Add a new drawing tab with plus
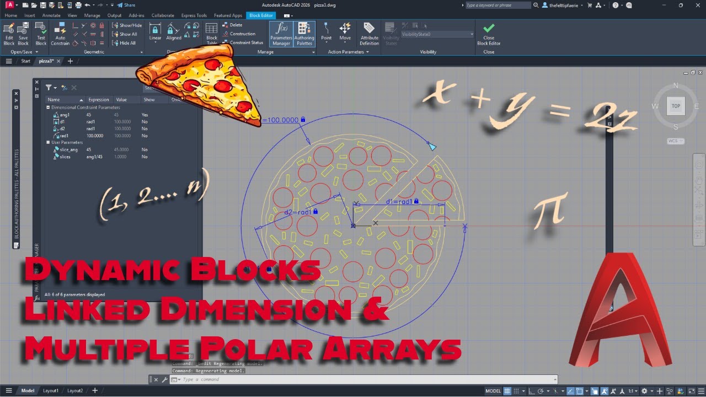This screenshot has width=706, height=397. coord(70,61)
